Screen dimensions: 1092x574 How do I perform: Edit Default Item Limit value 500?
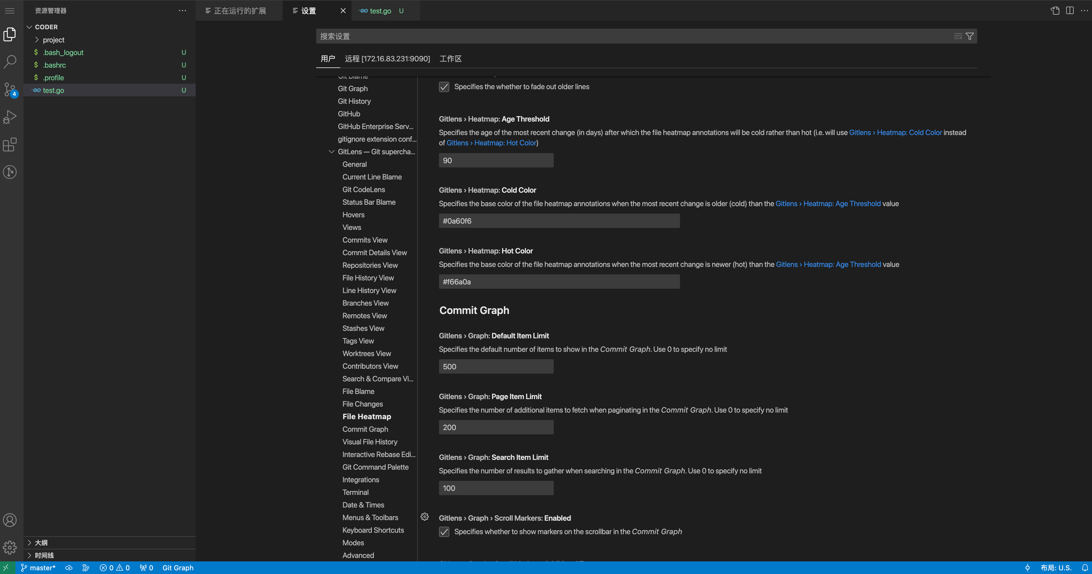point(496,367)
